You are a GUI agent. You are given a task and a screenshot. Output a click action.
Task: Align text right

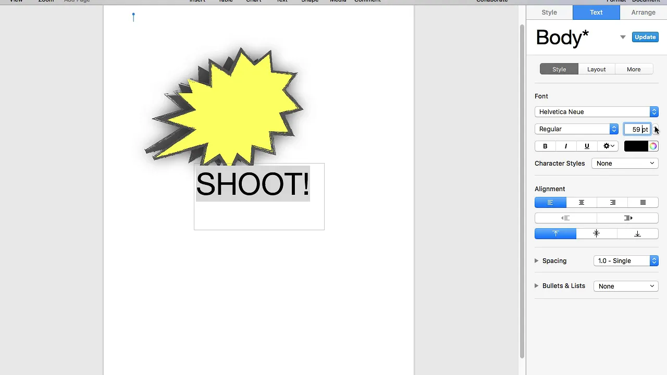tap(613, 203)
